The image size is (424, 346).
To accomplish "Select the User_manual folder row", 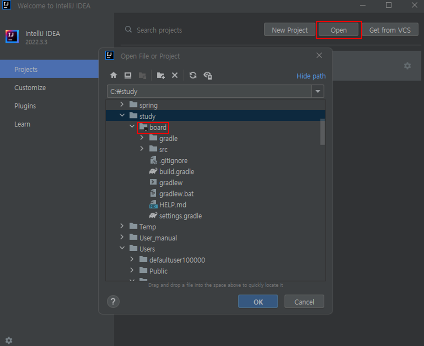I will pos(215,238).
